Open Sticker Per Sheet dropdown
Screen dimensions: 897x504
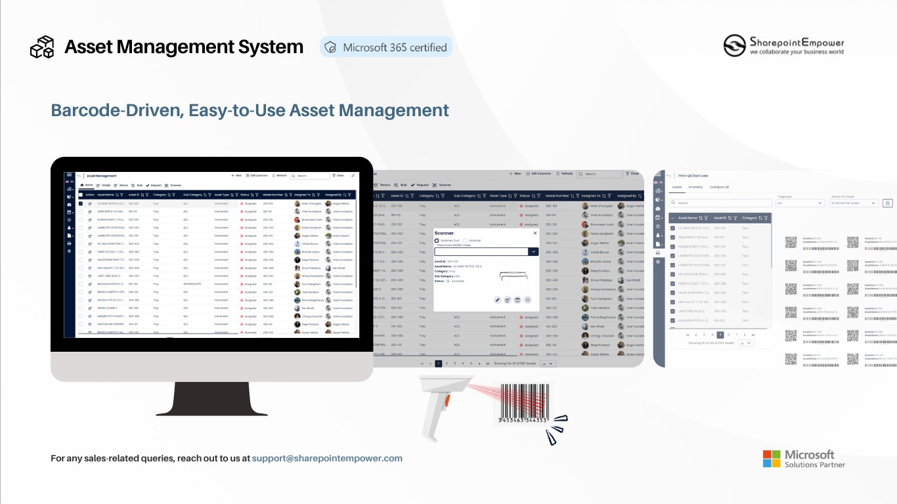tap(854, 203)
